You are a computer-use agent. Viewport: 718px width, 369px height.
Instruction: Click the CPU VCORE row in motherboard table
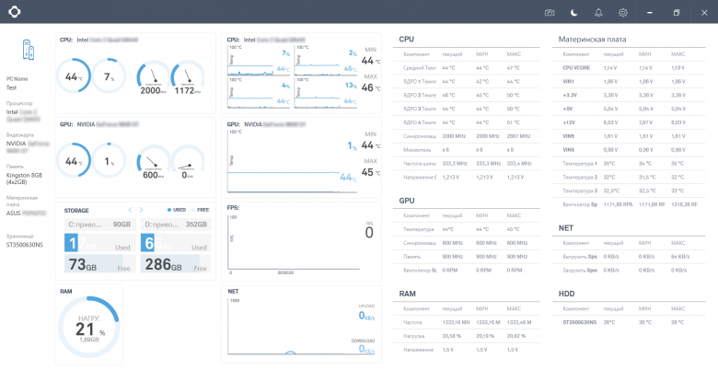pos(631,68)
